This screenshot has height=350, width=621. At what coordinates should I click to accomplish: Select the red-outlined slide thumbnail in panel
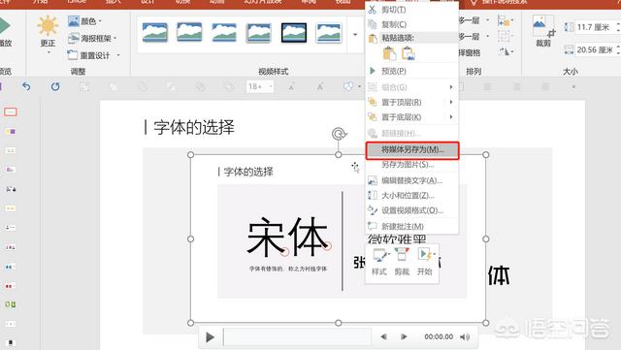[11, 112]
